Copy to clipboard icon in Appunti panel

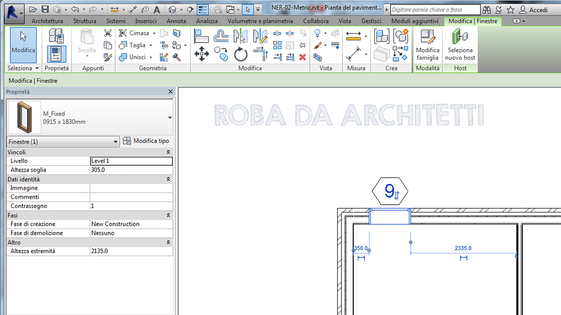108,45
